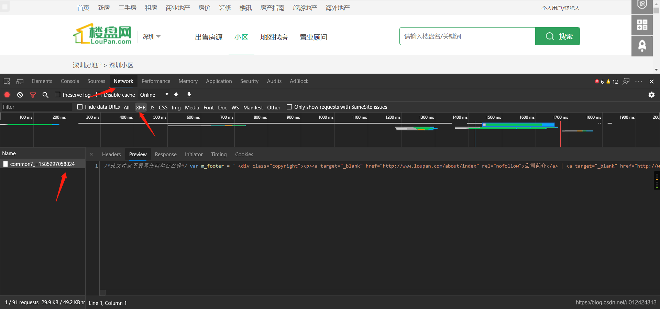This screenshot has height=309, width=660.
Task: Open the 小区 navigation link
Action: click(x=241, y=37)
